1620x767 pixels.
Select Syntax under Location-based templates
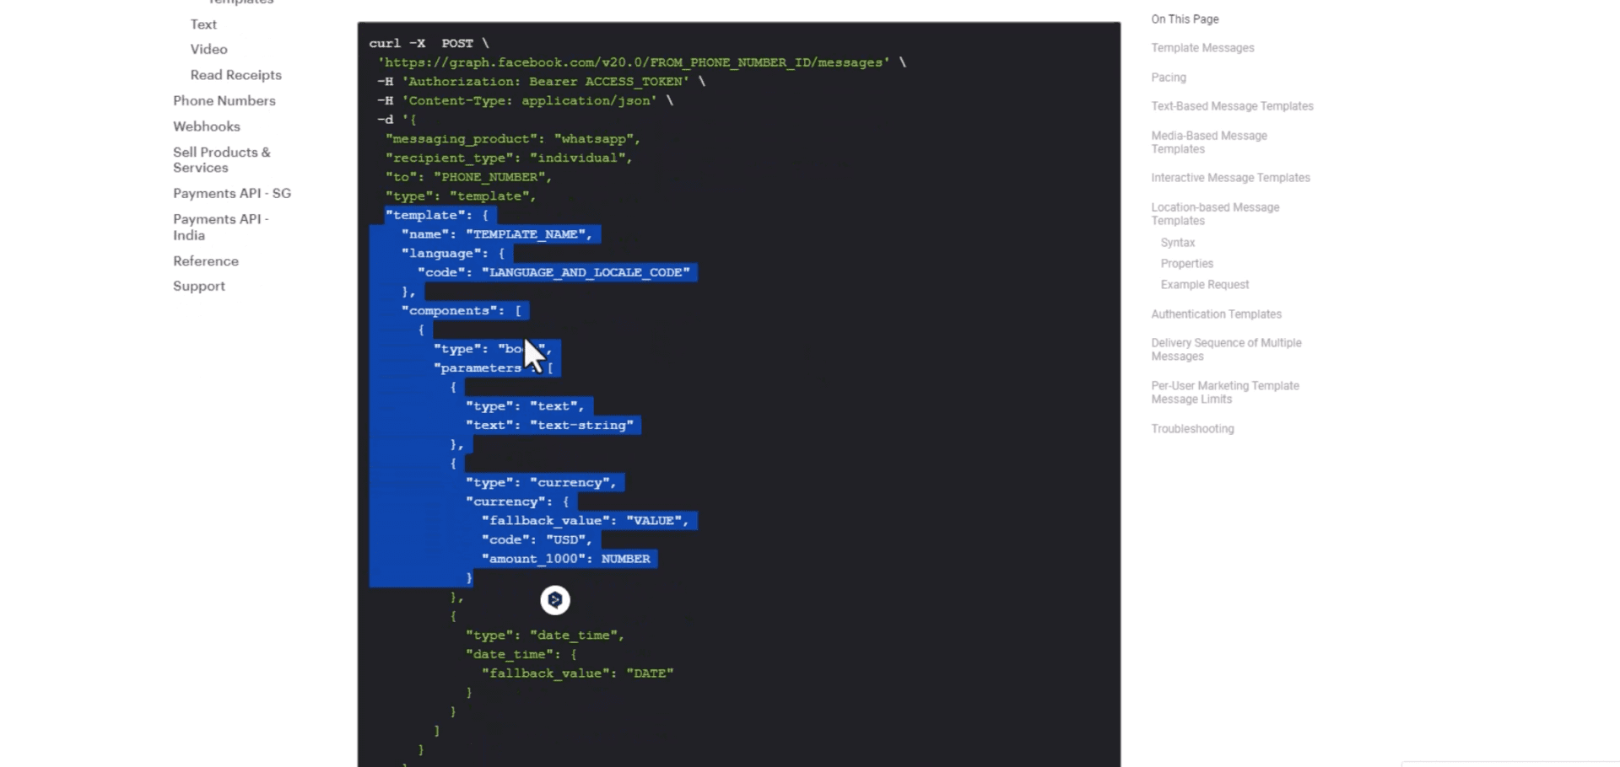[1177, 243]
